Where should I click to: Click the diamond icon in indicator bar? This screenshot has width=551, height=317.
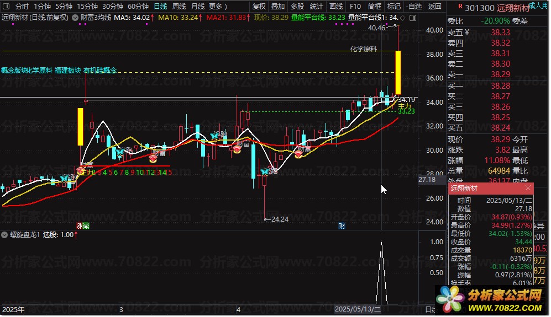[x=403, y=18]
